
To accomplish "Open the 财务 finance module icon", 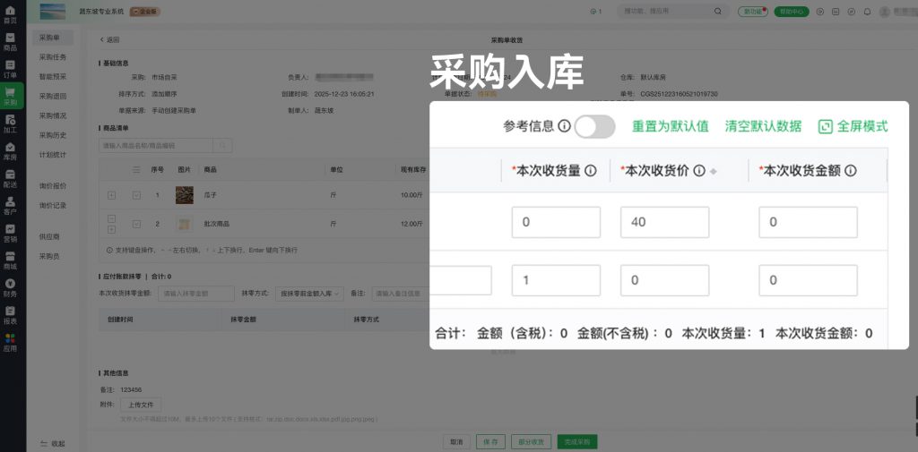I will (x=10, y=287).
